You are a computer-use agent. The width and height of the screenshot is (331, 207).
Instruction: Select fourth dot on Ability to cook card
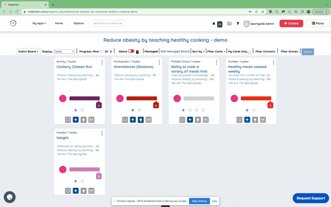click(203, 110)
